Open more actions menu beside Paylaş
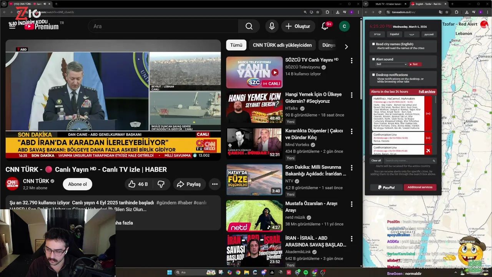Image resolution: width=492 pixels, height=277 pixels. tap(215, 184)
